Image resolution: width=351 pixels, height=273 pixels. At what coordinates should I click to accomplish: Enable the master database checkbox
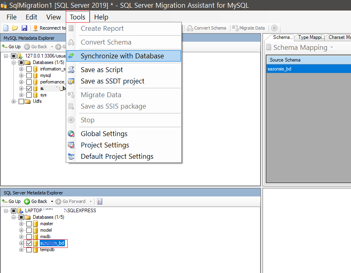point(28,224)
